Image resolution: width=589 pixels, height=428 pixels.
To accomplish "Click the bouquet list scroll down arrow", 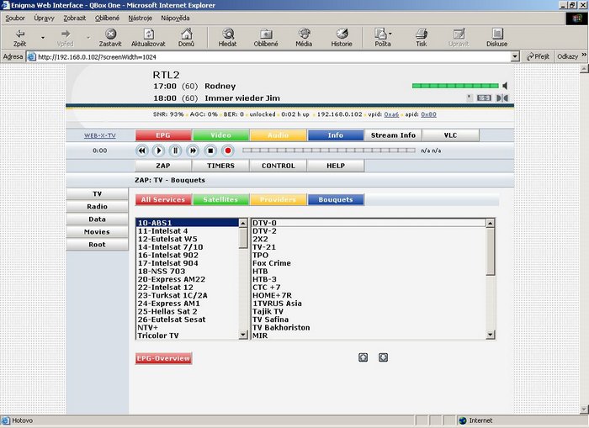I will coord(243,335).
